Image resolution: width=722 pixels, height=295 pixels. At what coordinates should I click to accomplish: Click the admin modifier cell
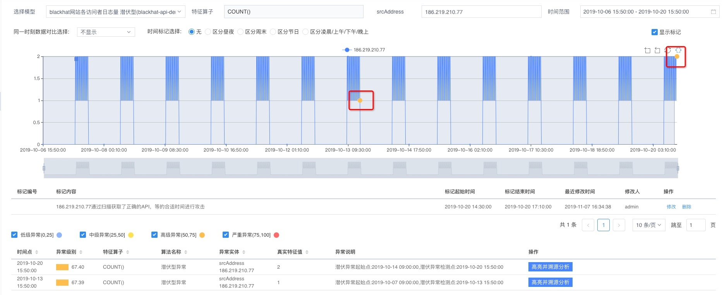[631, 207]
